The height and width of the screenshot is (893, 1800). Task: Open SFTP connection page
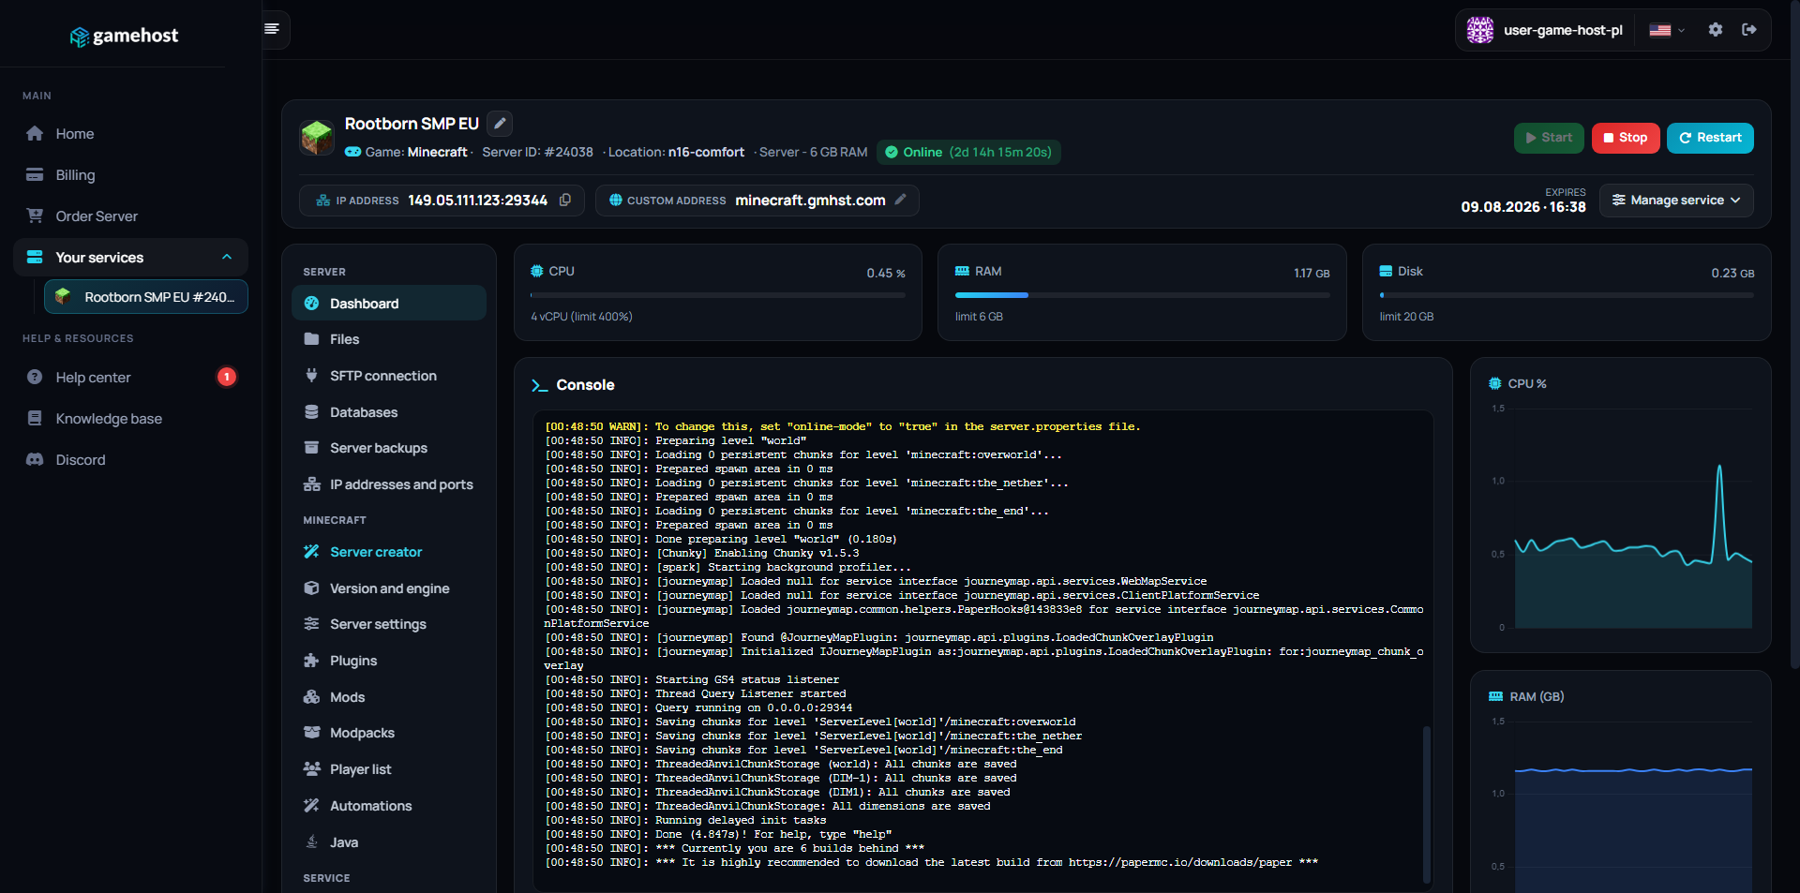pyautogui.click(x=389, y=376)
